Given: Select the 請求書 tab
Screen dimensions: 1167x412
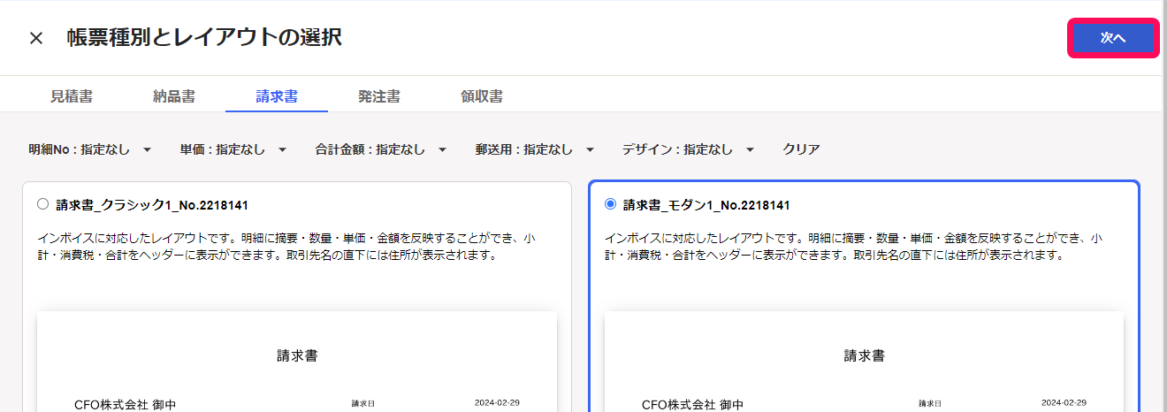Looking at the screenshot, I should (277, 96).
